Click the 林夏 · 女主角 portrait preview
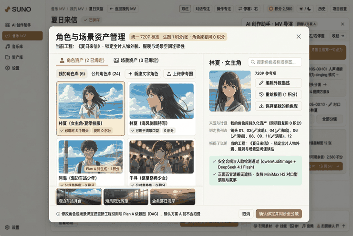353x236 pixels. pyautogui.click(x=230, y=91)
